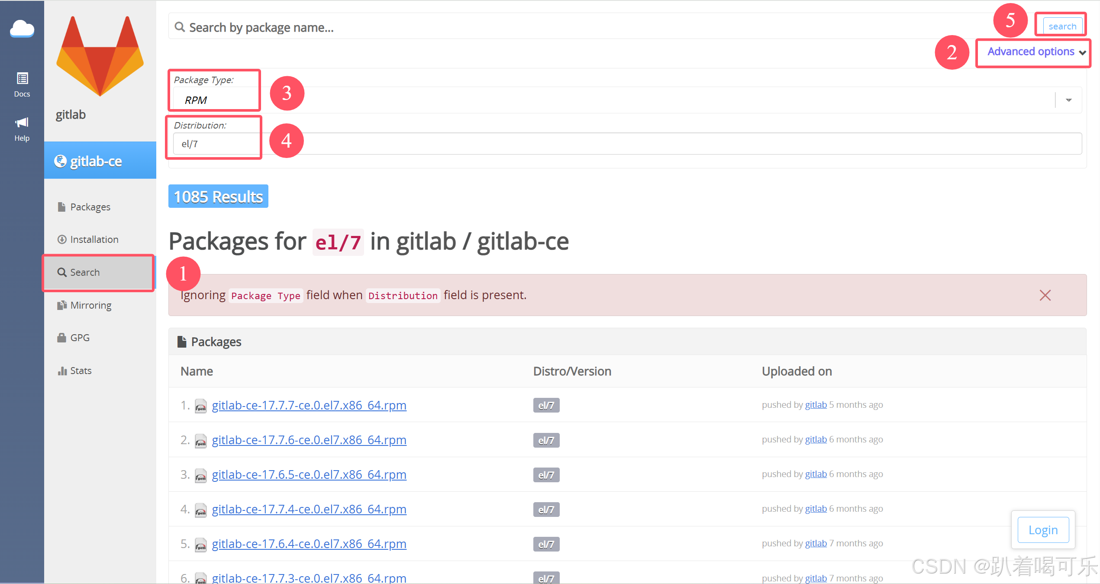This screenshot has height=584, width=1100.
Task: Click the packagecloud cloud logo icon
Action: coord(22,29)
